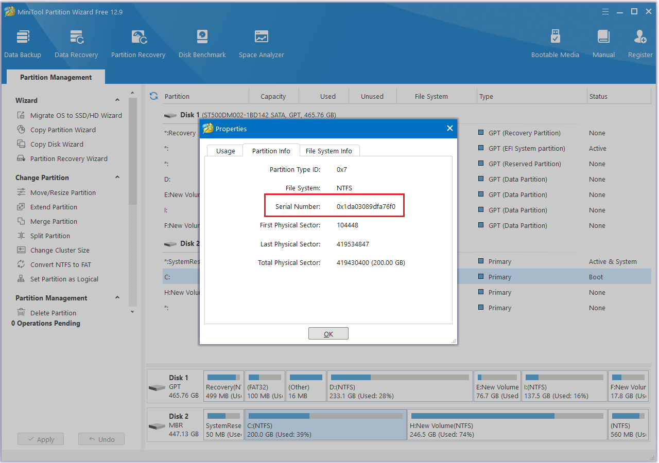This screenshot has height=463, width=659.
Task: Close the Properties dialog
Action: [x=450, y=129]
